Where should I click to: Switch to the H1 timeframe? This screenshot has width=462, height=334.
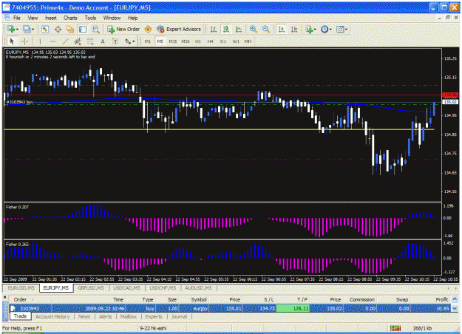[x=197, y=41]
